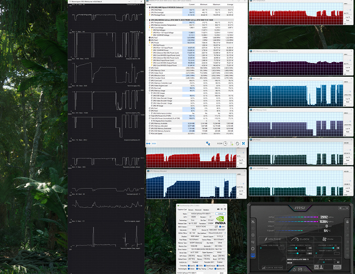Click GPU-Z Lookup button
Viewport: 355px width, 274px height.
220,214
